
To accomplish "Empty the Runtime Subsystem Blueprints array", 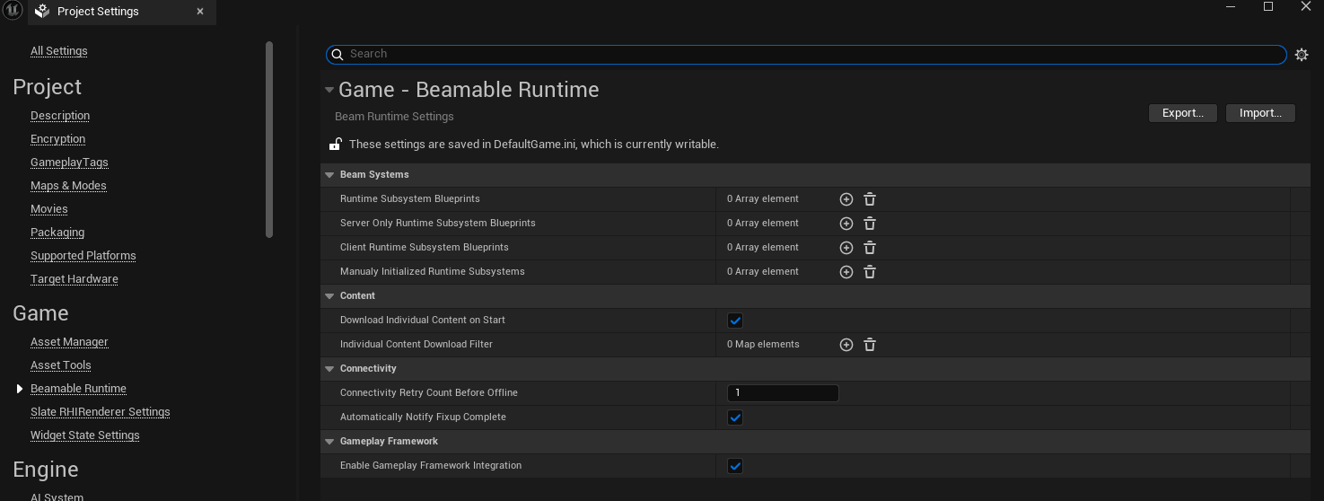I will pyautogui.click(x=869, y=199).
